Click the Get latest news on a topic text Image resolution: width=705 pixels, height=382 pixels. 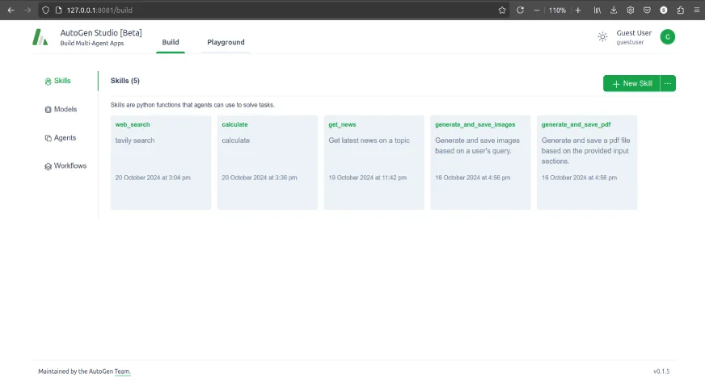pos(369,141)
